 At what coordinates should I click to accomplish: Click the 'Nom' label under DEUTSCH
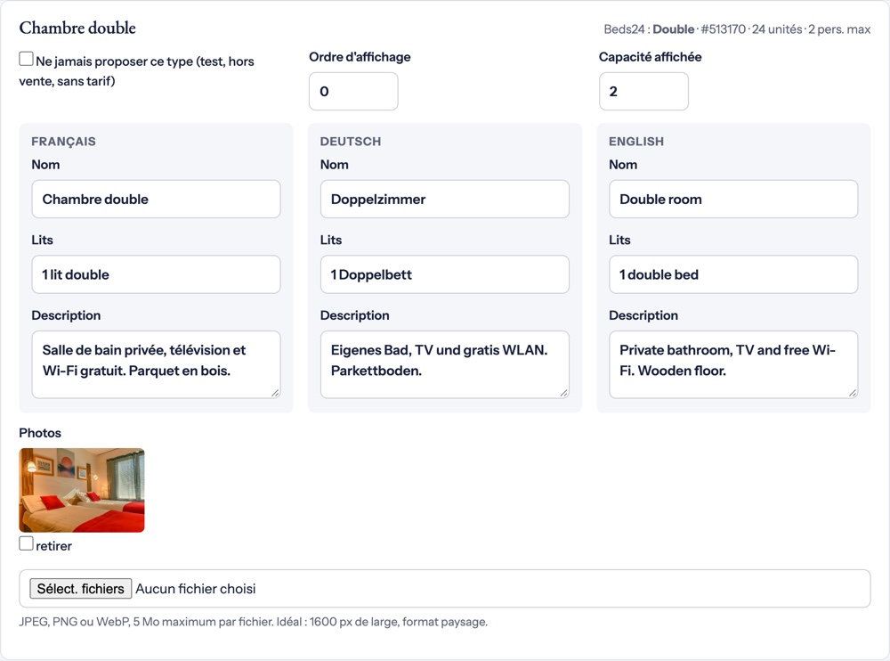[335, 165]
